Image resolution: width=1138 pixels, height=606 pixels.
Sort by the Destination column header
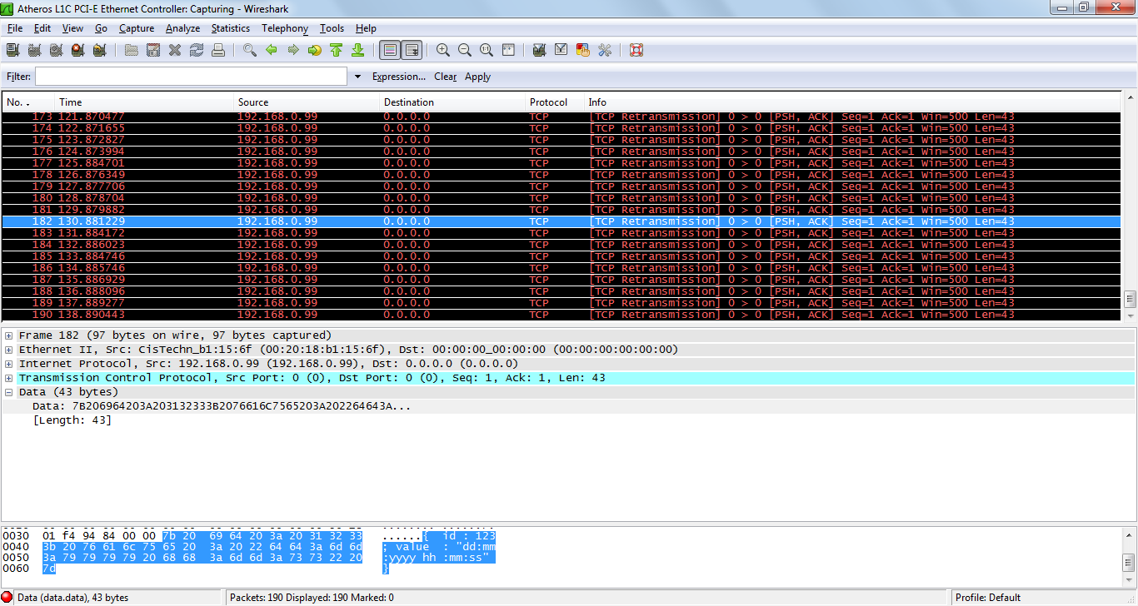tap(452, 102)
